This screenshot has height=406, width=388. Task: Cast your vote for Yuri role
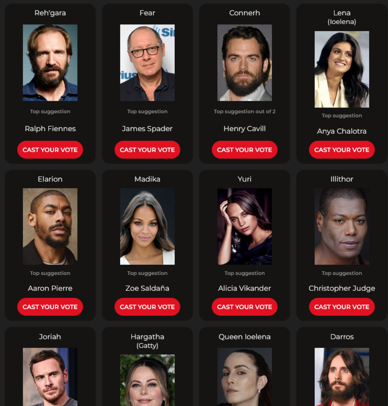[244, 307]
